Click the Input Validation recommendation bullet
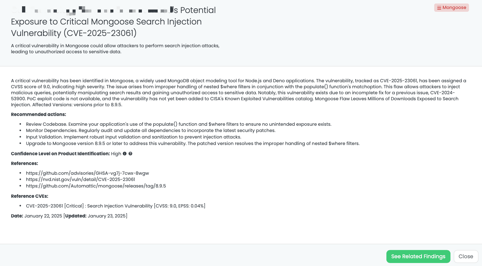Screen dimensions: 482x266 133,137
